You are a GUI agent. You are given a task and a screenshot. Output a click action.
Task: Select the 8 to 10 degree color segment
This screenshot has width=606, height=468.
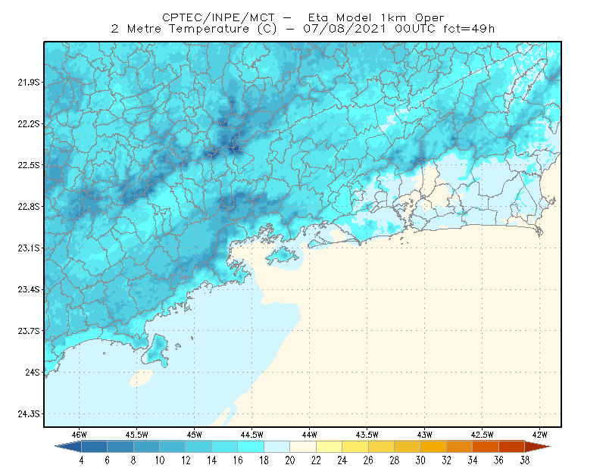tap(146, 447)
